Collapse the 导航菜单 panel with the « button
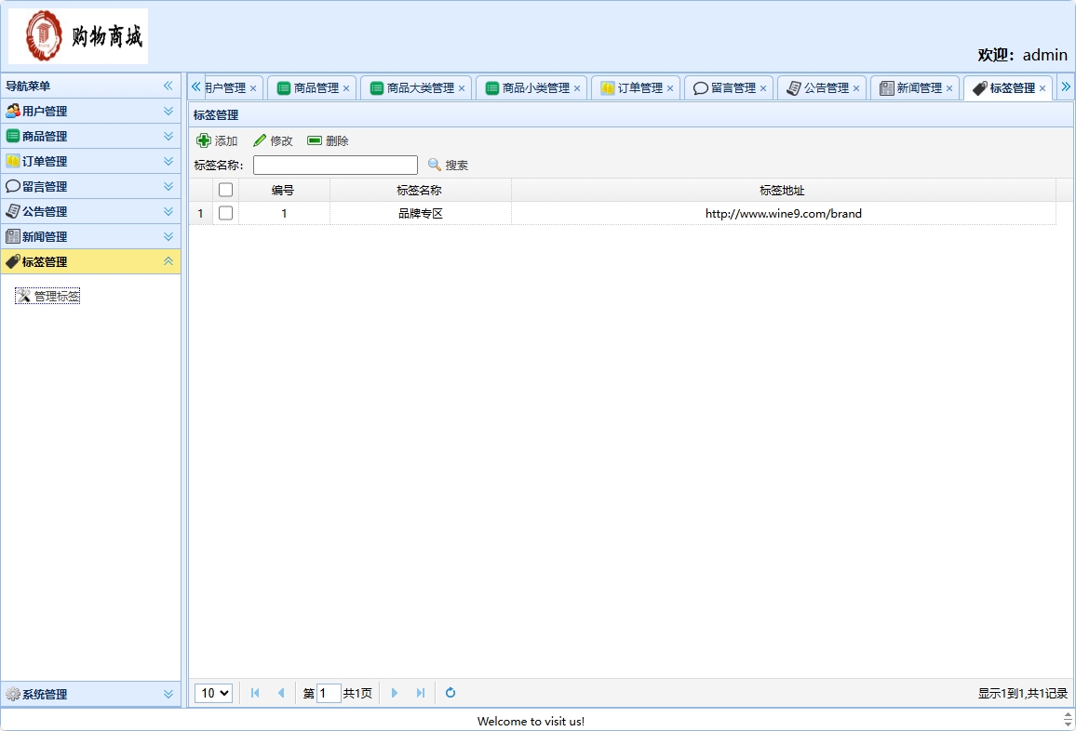Screen dimensions: 1076x731 pyautogui.click(x=168, y=86)
